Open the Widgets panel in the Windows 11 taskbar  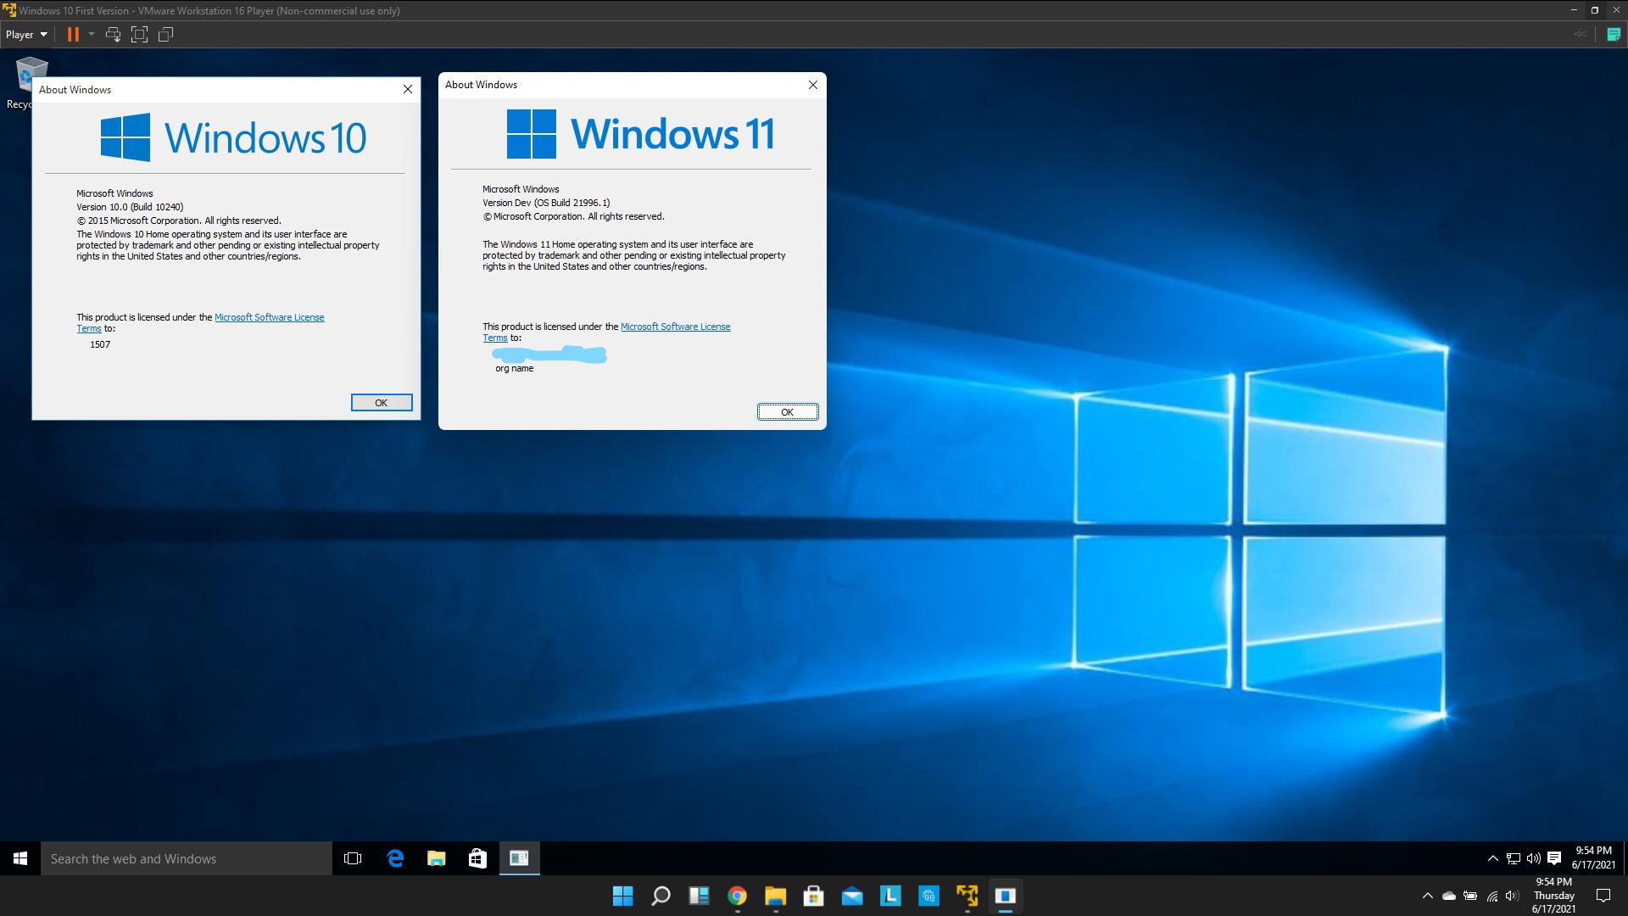(699, 896)
